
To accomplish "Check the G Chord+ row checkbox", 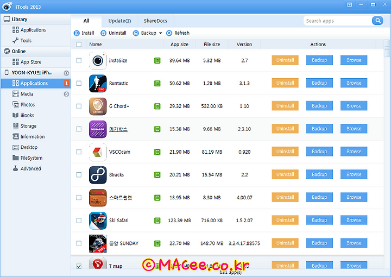I will (x=79, y=106).
